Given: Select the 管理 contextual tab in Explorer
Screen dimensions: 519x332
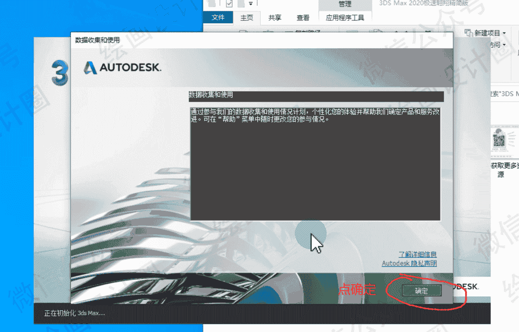Looking at the screenshot, I should pyautogui.click(x=345, y=4).
